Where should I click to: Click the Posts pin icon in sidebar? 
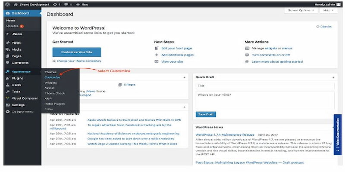point(8,43)
